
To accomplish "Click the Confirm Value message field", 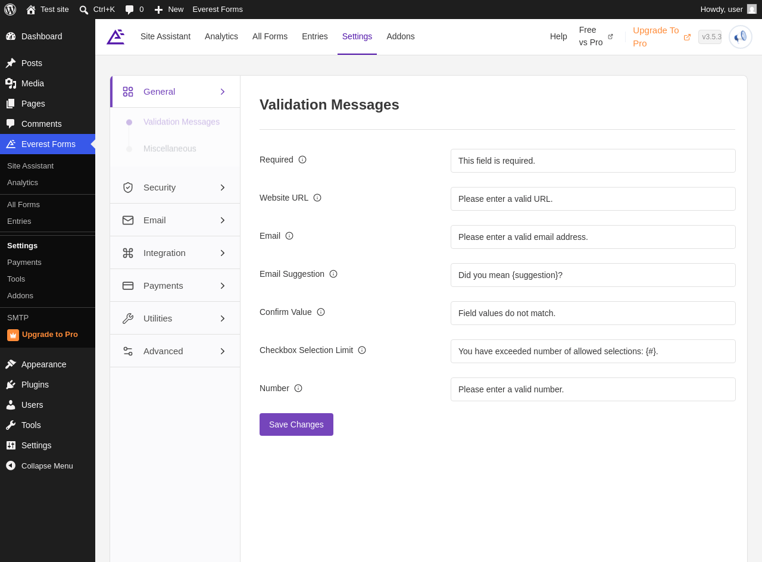I will pyautogui.click(x=593, y=313).
